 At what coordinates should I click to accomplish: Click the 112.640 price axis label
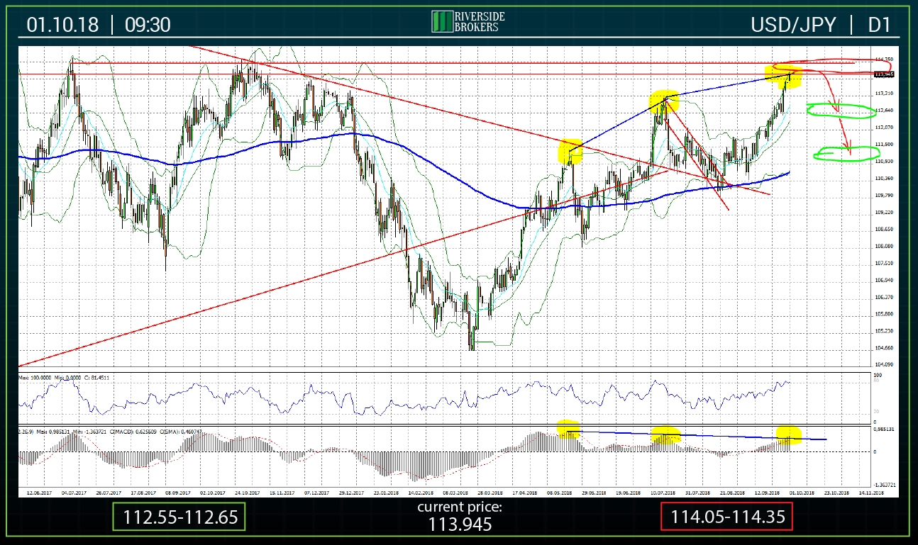[884, 111]
